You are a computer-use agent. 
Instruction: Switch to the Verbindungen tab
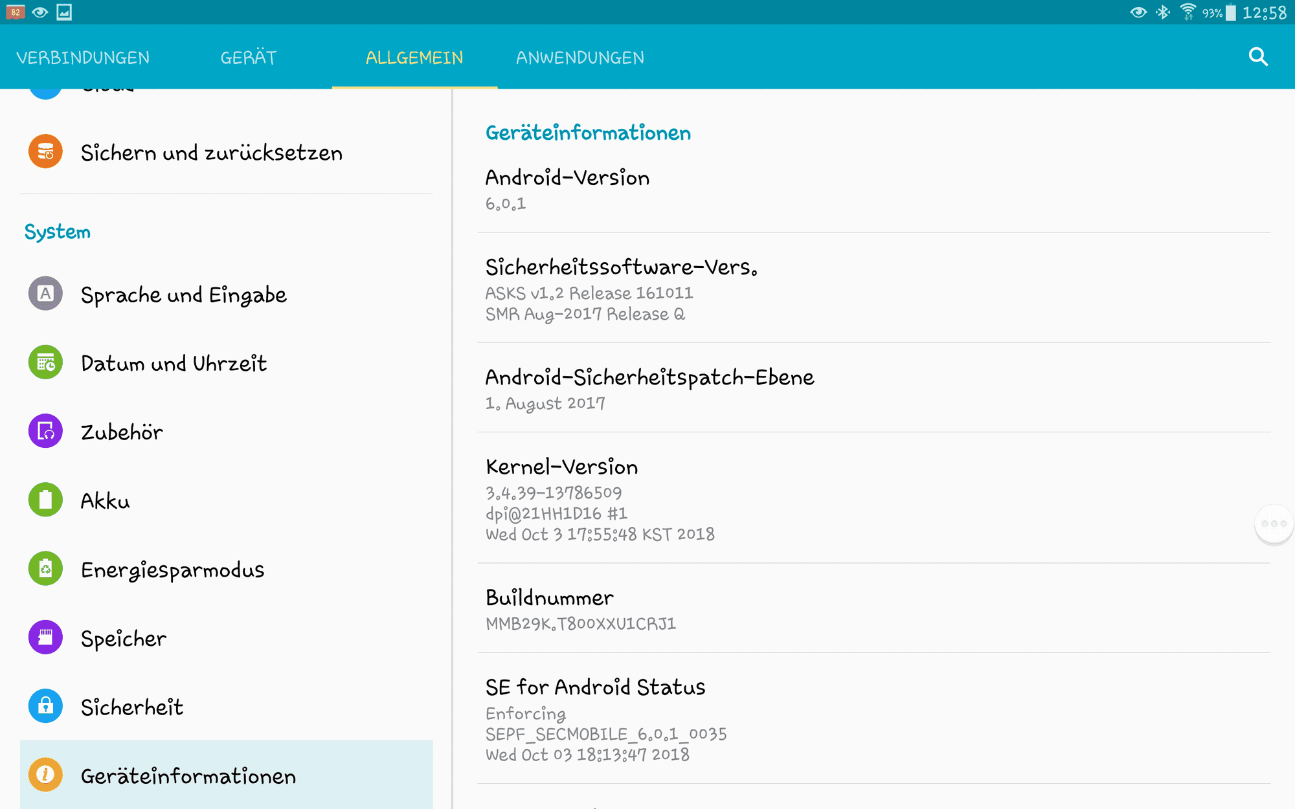[83, 58]
